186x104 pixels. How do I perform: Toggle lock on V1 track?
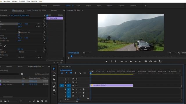point(65,86)
